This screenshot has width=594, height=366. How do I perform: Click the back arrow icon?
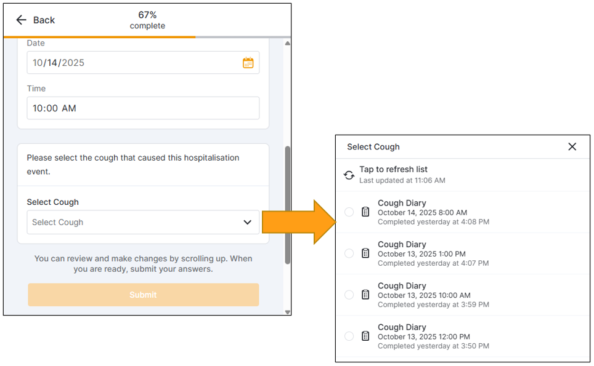pos(21,20)
